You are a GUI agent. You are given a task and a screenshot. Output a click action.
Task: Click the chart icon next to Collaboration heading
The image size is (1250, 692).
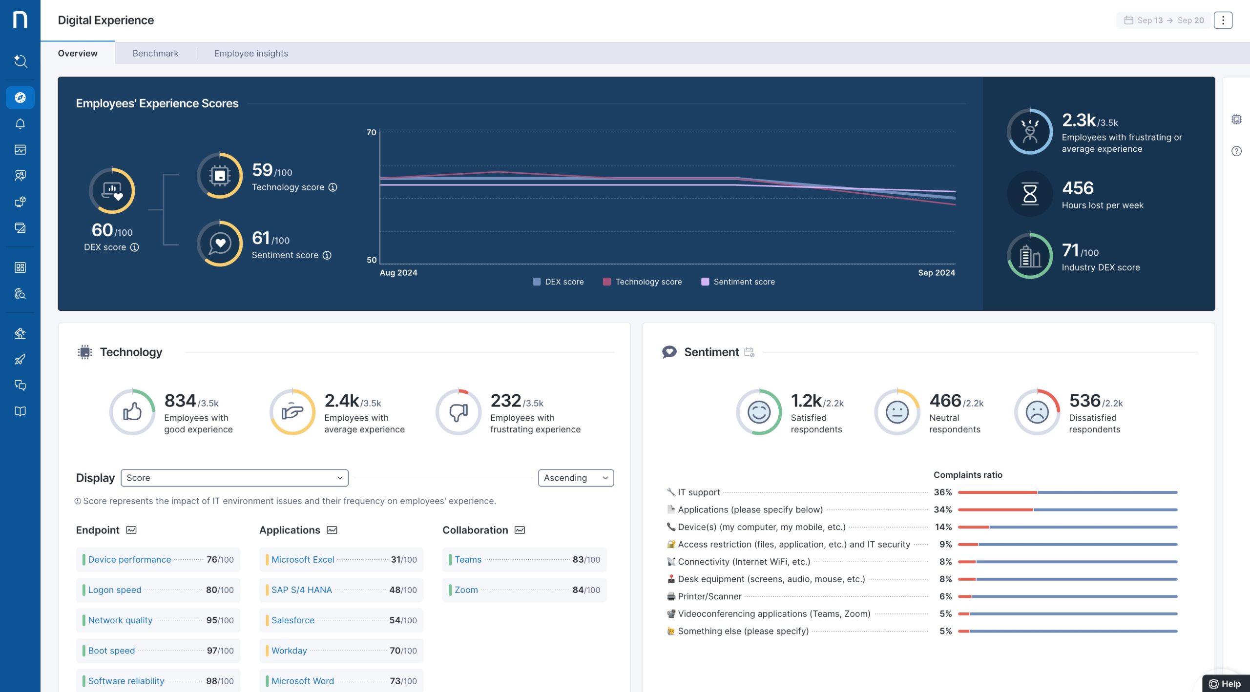point(520,530)
